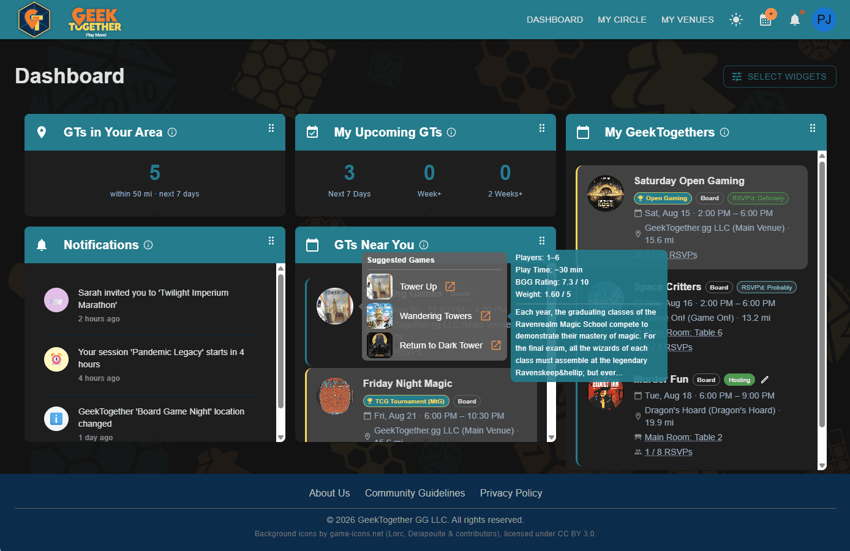Viewport: 850px width, 551px height.
Task: Click the 0 2 Weeks+ count
Action: pyautogui.click(x=505, y=173)
